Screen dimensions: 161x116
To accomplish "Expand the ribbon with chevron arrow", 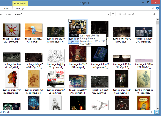I will [x=153, y=8].
